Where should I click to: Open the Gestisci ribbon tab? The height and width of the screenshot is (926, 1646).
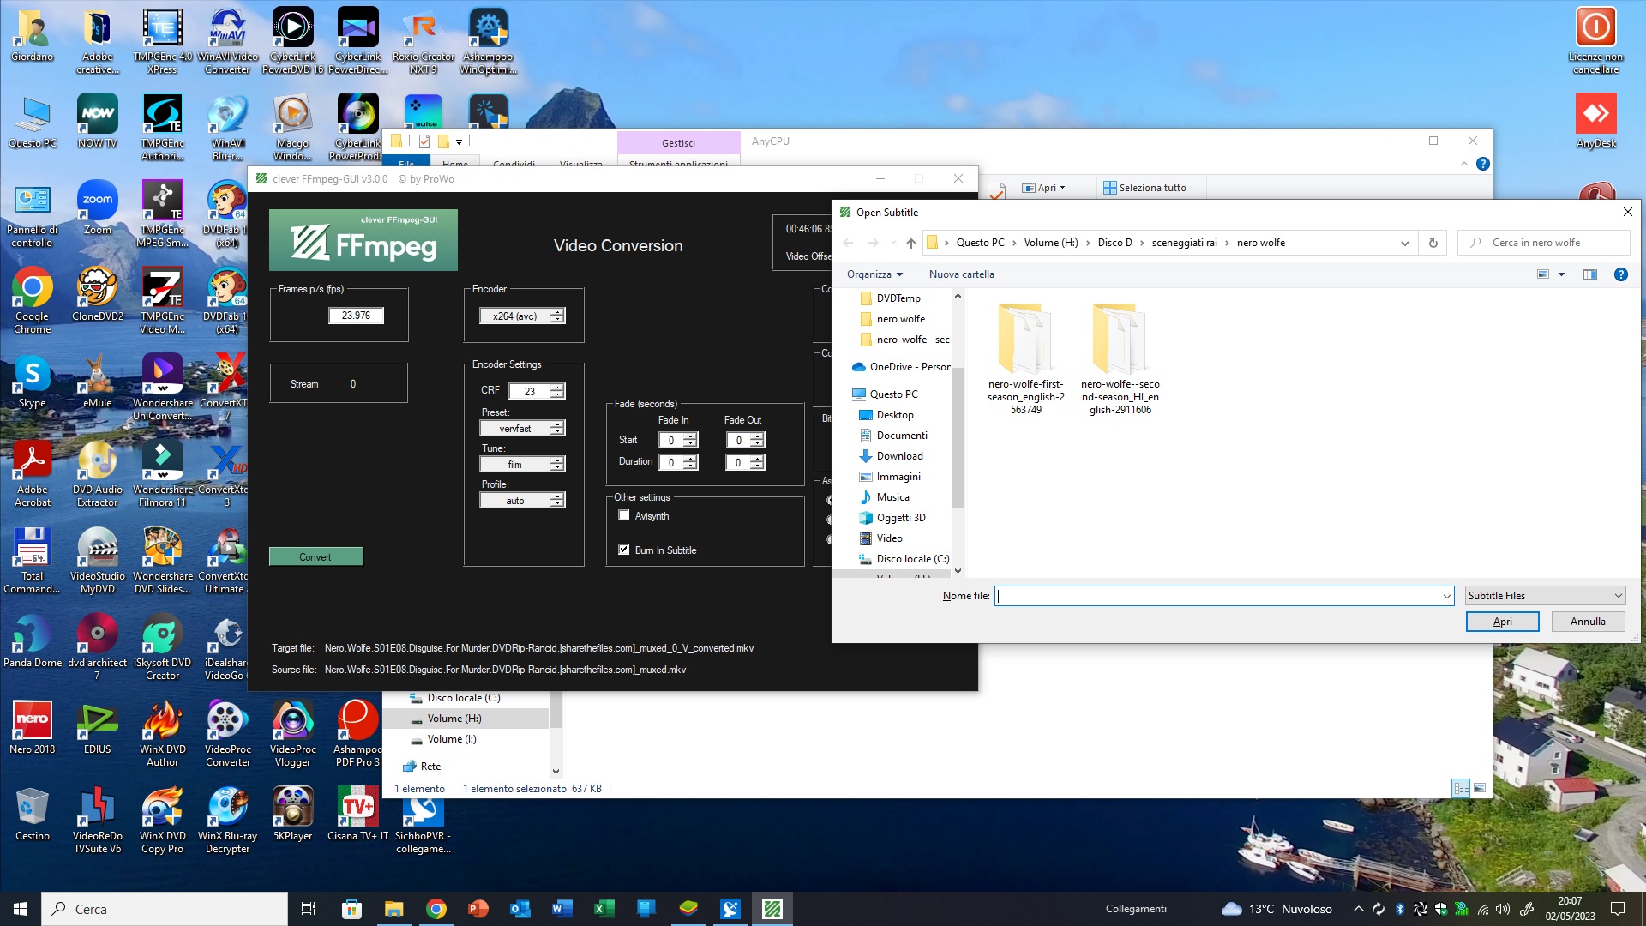click(x=678, y=143)
